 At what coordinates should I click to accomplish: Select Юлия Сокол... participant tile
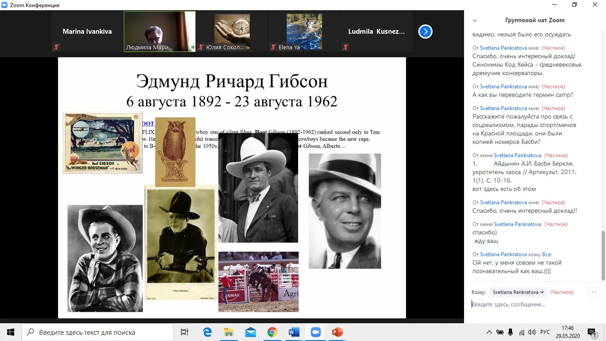click(x=232, y=32)
